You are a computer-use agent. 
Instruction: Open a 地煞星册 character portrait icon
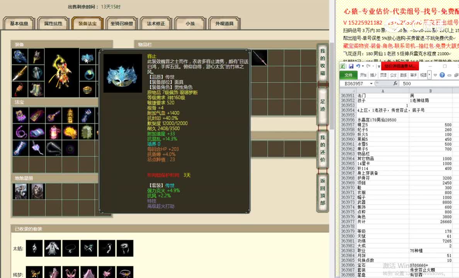[x=21, y=191]
